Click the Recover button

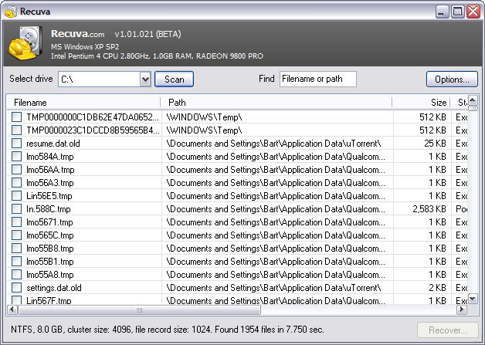(448, 330)
